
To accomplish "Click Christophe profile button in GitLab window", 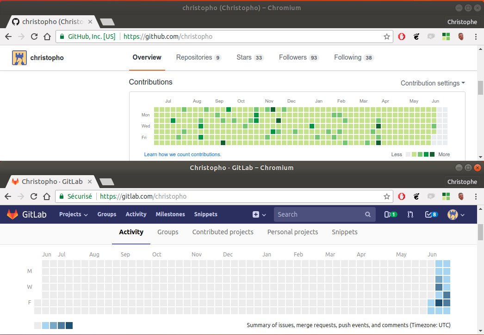I will (462, 182).
